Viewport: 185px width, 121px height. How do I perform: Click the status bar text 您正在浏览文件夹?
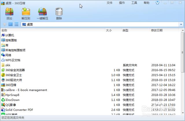[x=13, y=118]
